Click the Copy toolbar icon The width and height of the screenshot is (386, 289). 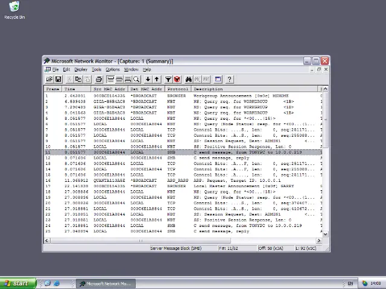78,79
